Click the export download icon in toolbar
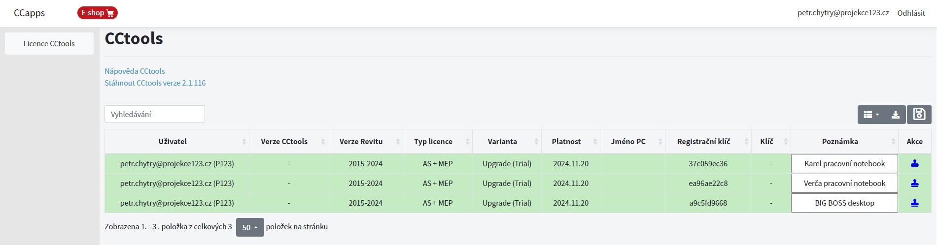The image size is (937, 245). (896, 115)
